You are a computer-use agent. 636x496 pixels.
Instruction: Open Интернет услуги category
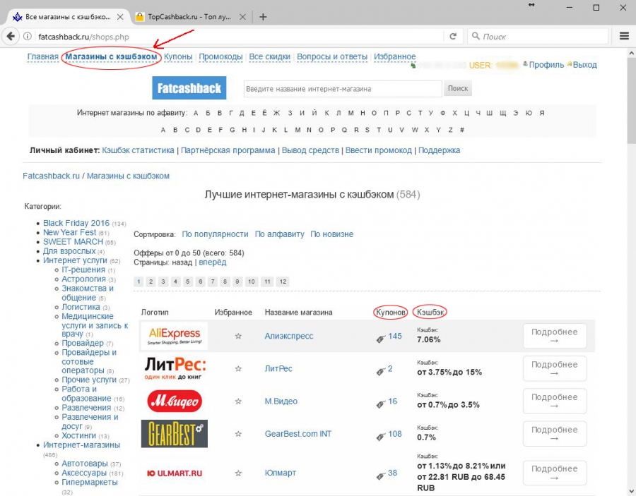click(x=75, y=260)
